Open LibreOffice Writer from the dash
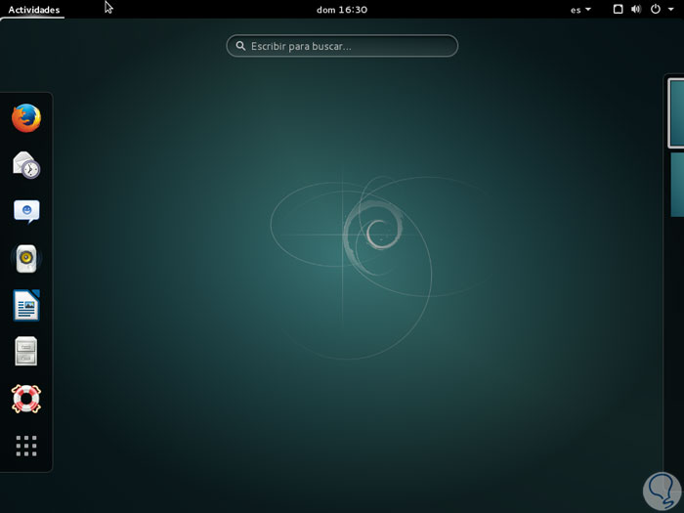684x513 pixels. [26, 305]
